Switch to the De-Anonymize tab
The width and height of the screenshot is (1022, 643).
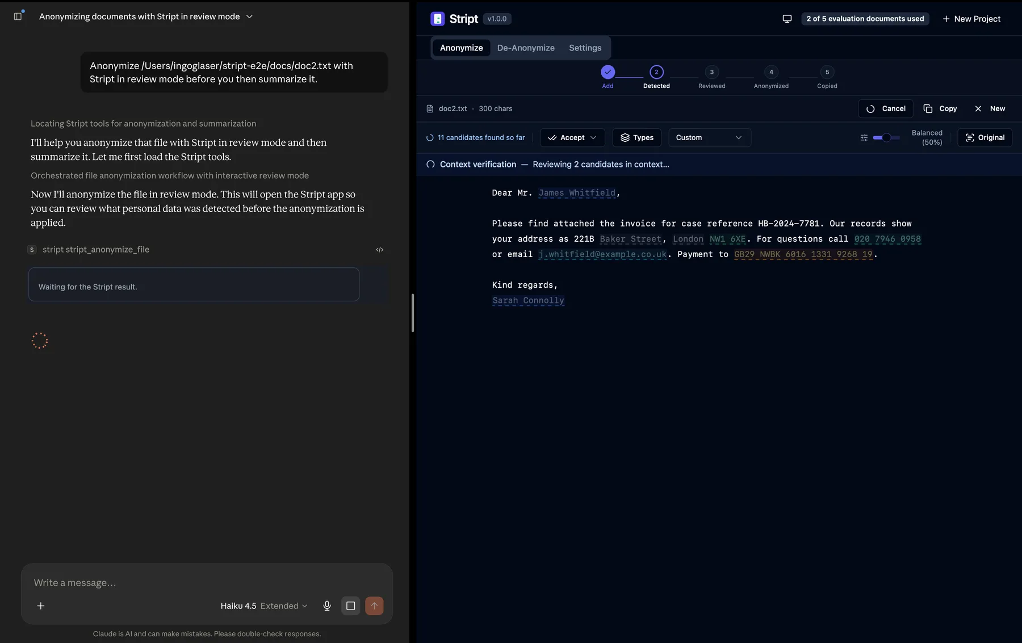[x=526, y=48]
